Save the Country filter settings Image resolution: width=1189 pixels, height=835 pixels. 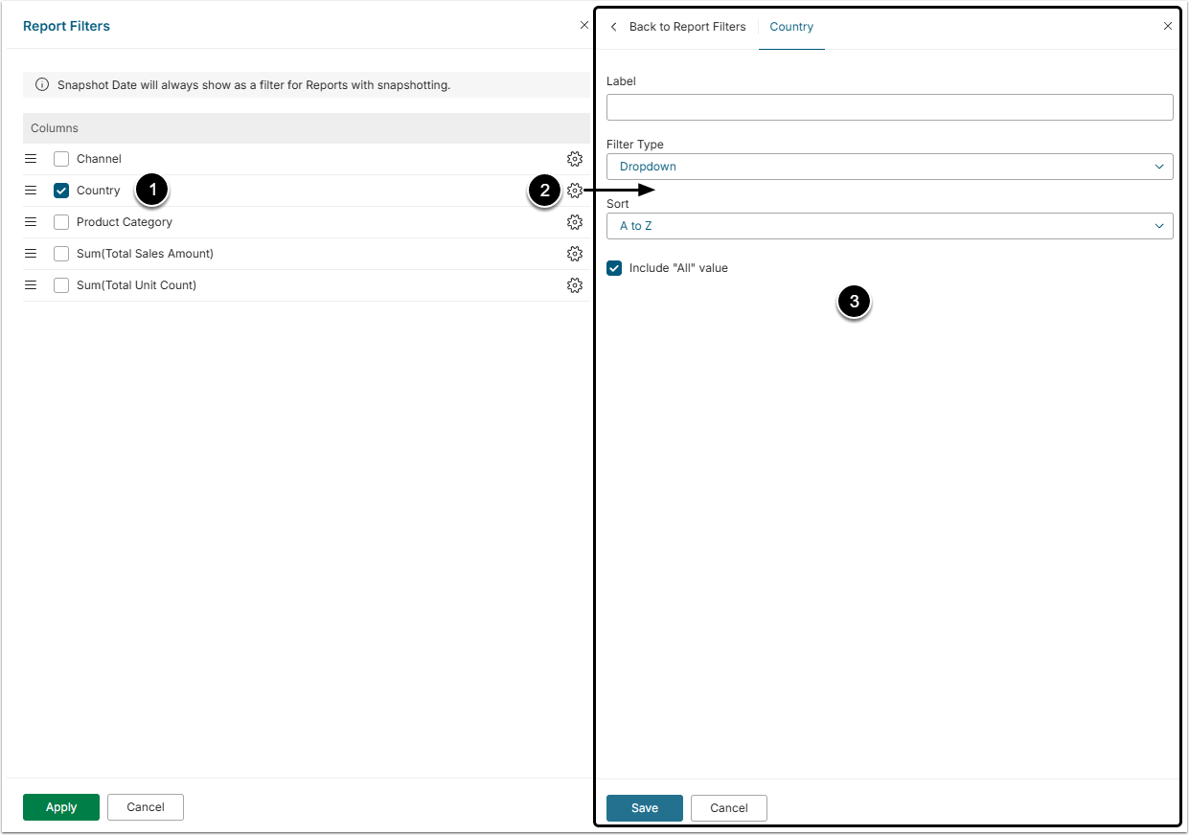coord(645,808)
